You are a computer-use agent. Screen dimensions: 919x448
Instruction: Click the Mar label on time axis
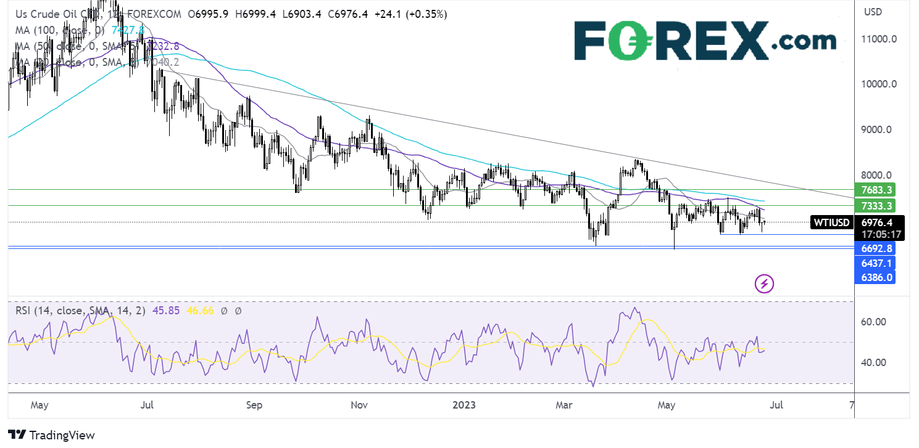[563, 405]
